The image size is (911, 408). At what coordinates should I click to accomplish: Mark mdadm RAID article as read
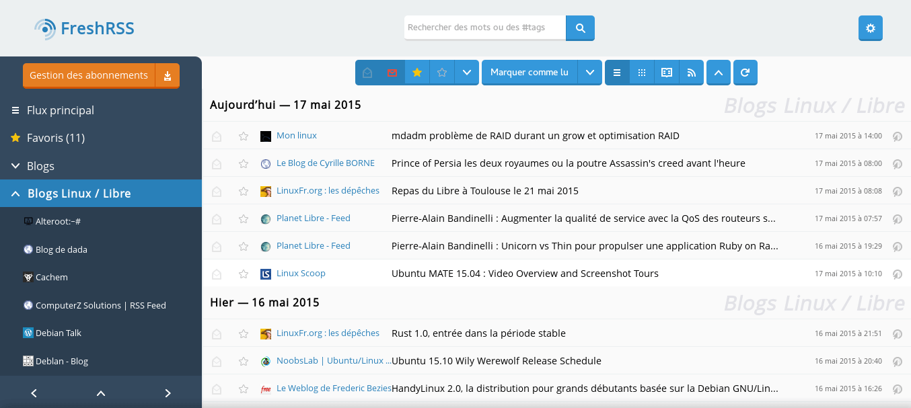click(217, 136)
